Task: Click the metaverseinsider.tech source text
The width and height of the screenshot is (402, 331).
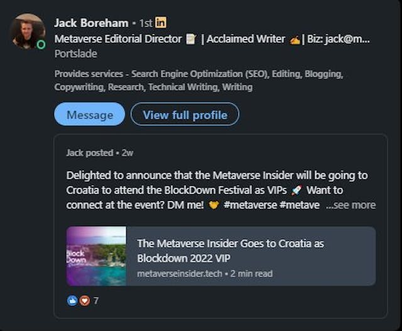Action: click(x=177, y=273)
